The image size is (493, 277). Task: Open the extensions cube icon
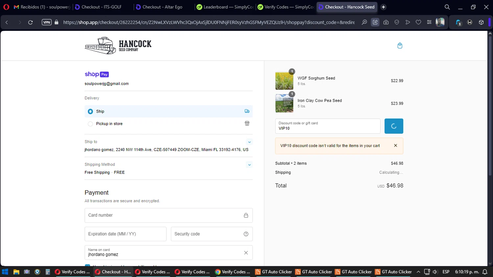tap(481, 22)
